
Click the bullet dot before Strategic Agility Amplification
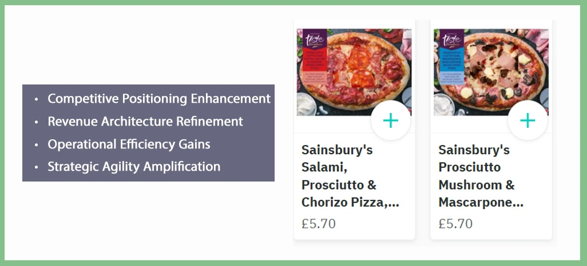tap(37, 167)
